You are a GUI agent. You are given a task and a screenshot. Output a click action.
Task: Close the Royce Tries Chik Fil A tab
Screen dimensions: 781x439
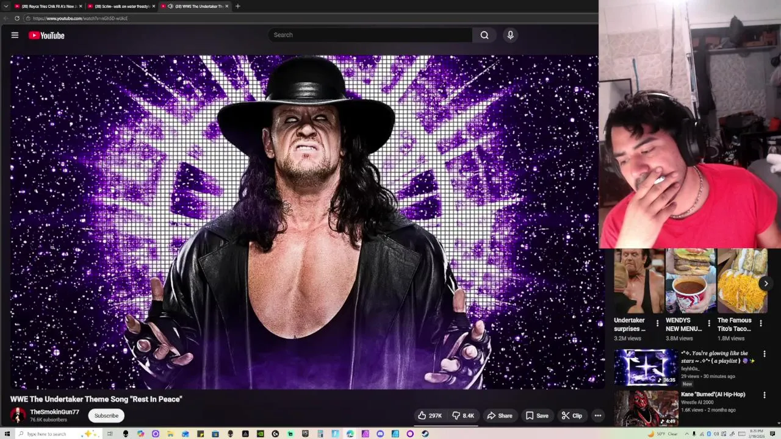click(81, 6)
